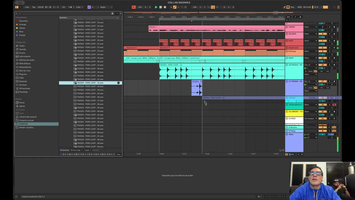Toggle Key Map Mode
Viewport: 355px width, 200px height.
292,7
